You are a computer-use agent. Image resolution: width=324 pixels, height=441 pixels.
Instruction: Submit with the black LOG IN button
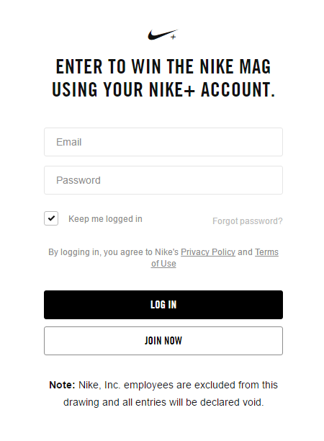tap(163, 305)
